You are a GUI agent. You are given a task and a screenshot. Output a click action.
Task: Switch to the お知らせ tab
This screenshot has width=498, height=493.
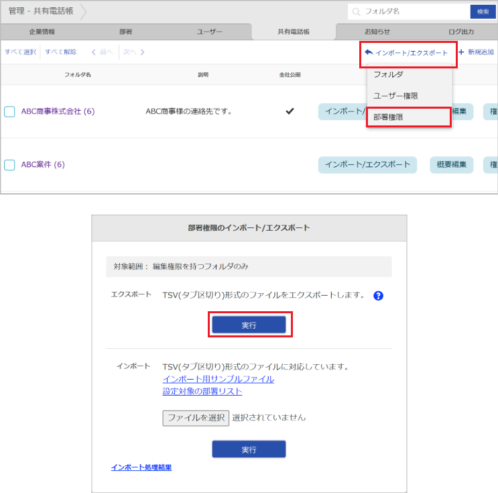(377, 32)
